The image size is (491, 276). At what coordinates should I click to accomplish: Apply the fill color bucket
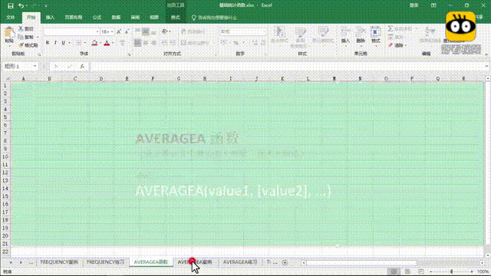point(94,43)
